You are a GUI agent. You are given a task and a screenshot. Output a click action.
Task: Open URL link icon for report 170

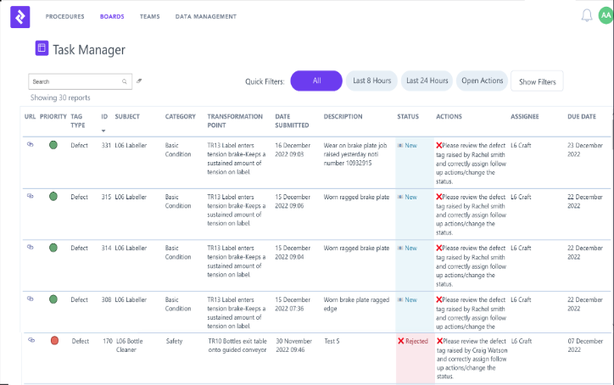[31, 340]
